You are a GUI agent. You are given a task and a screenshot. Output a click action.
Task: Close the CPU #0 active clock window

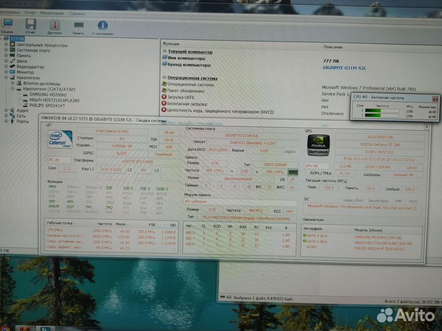pos(435,98)
